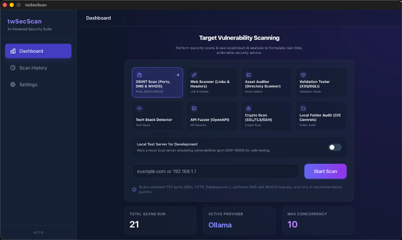Select Tech Stack Detector card

click(157, 116)
